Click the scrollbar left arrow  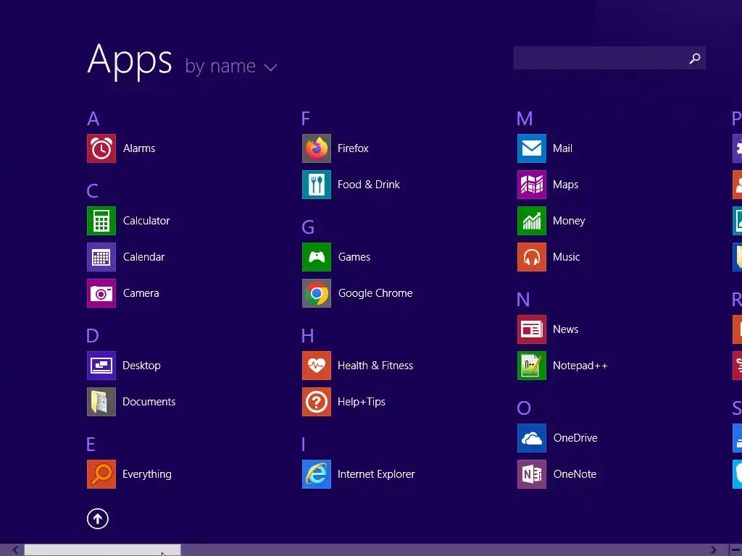[x=16, y=550]
